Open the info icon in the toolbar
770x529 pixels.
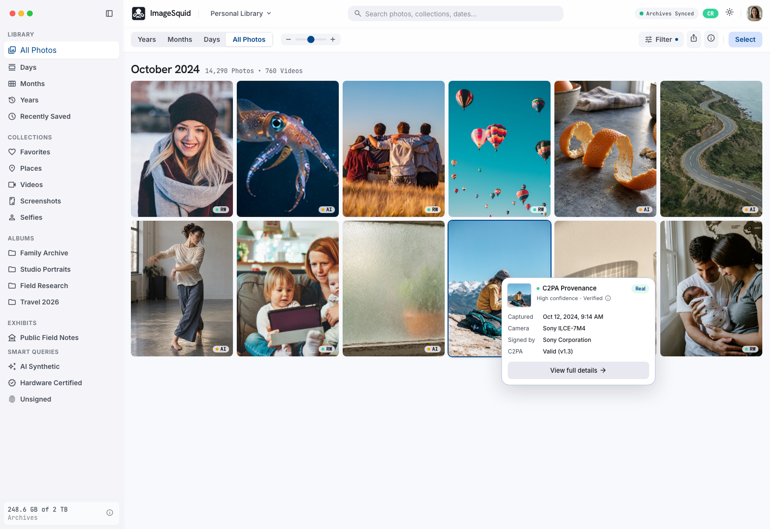[x=711, y=38]
